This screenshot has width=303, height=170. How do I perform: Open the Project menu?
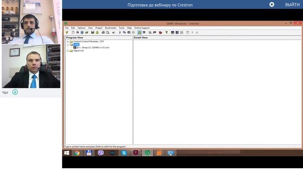99,28
